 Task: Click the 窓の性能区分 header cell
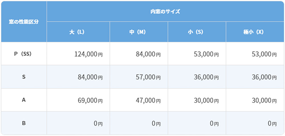click(24, 22)
